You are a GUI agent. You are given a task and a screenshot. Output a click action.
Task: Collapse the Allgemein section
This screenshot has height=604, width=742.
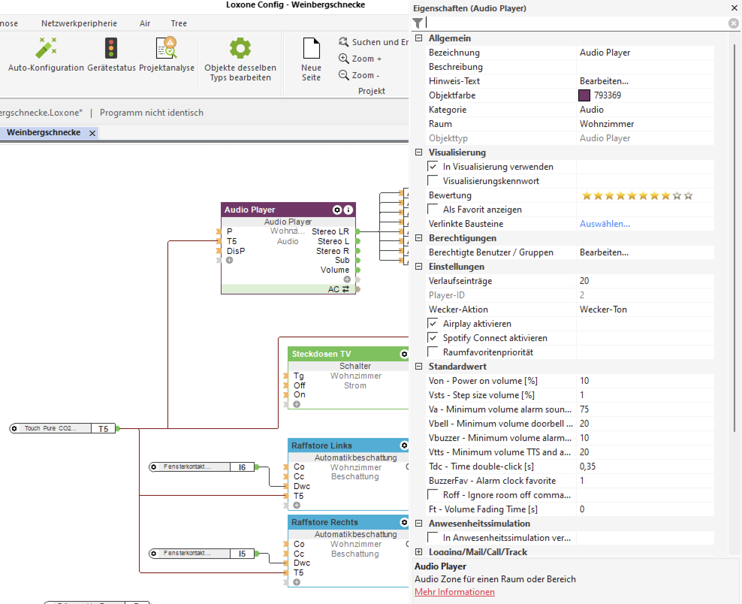(x=419, y=38)
